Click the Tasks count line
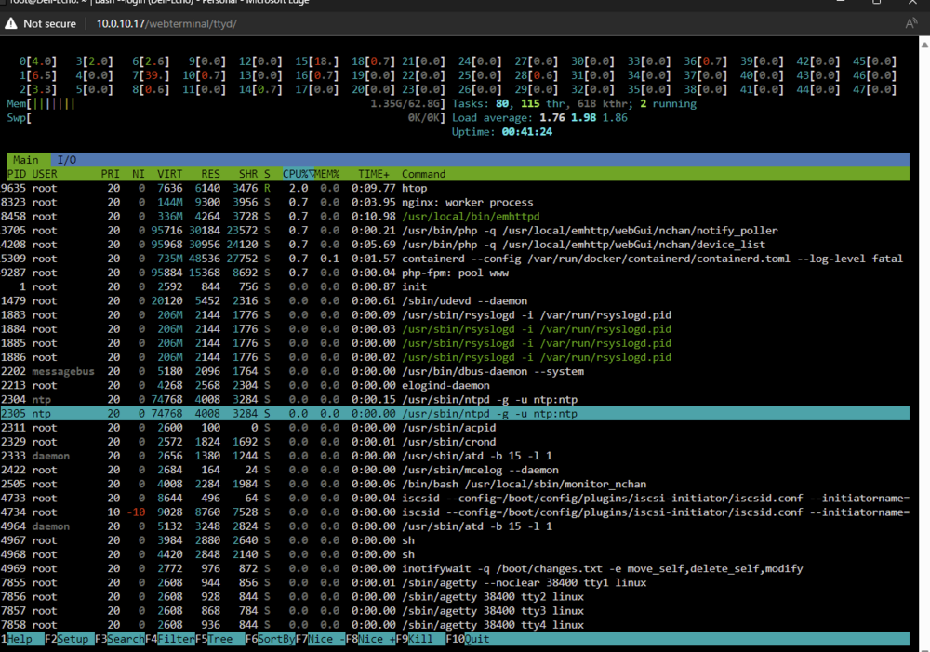The width and height of the screenshot is (930, 652). click(574, 104)
